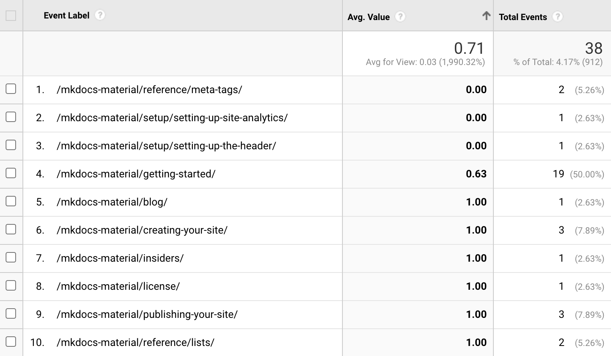611x356 pixels.
Task: Click the /mkdocs-material/blog/ event label
Action: 112,202
